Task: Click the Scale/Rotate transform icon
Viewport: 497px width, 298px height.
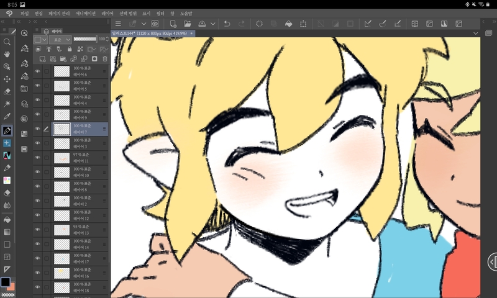Action: [303, 24]
